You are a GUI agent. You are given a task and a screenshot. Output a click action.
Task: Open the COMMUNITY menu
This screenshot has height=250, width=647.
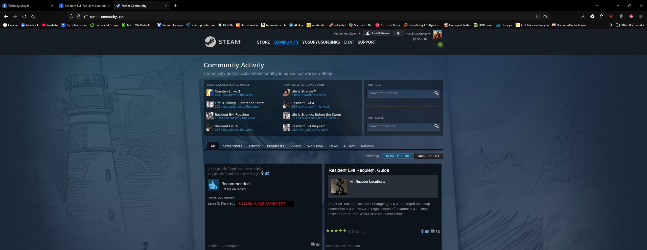[x=286, y=42]
